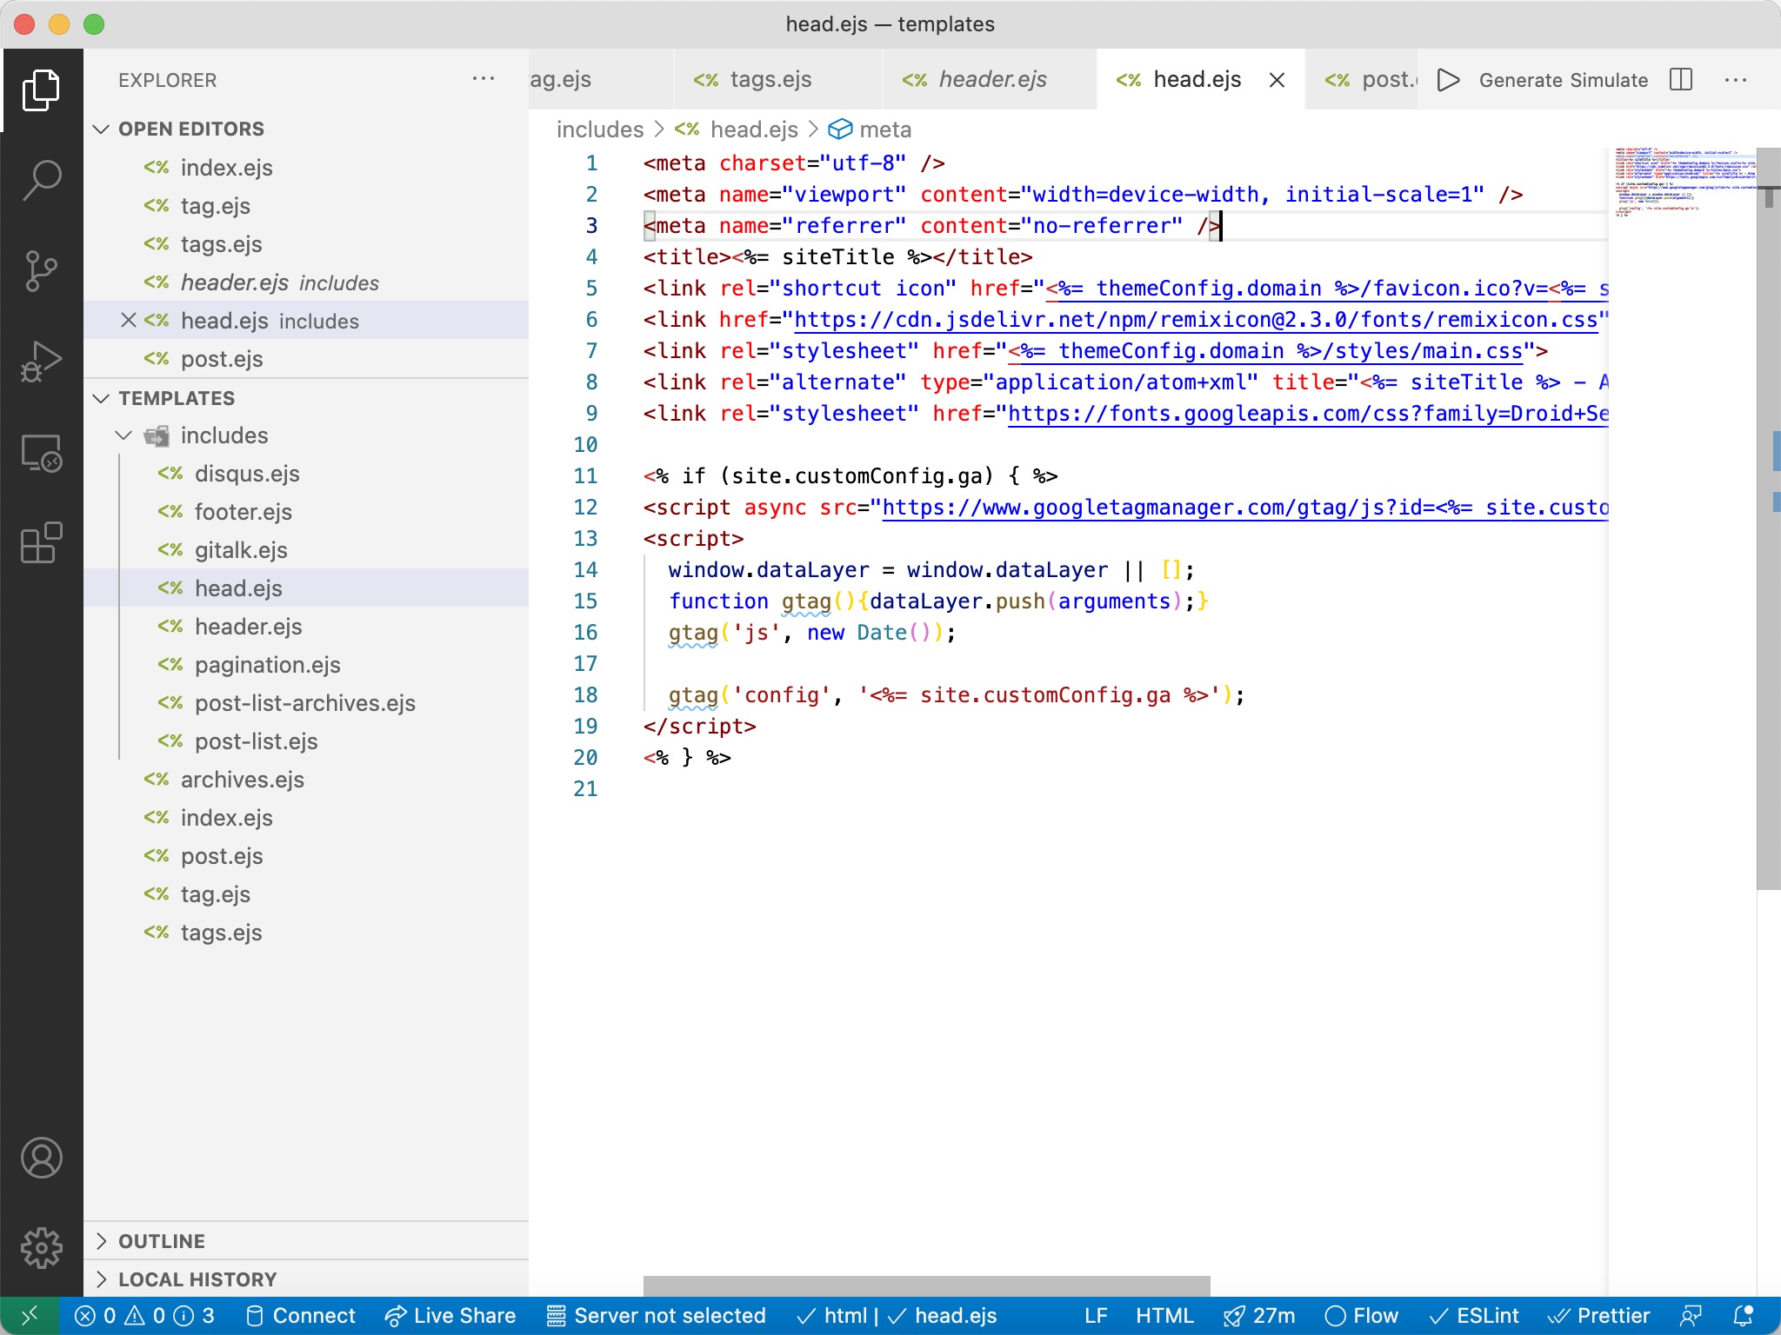The height and width of the screenshot is (1335, 1781).
Task: Collapse the includes folder
Action: 306,435
